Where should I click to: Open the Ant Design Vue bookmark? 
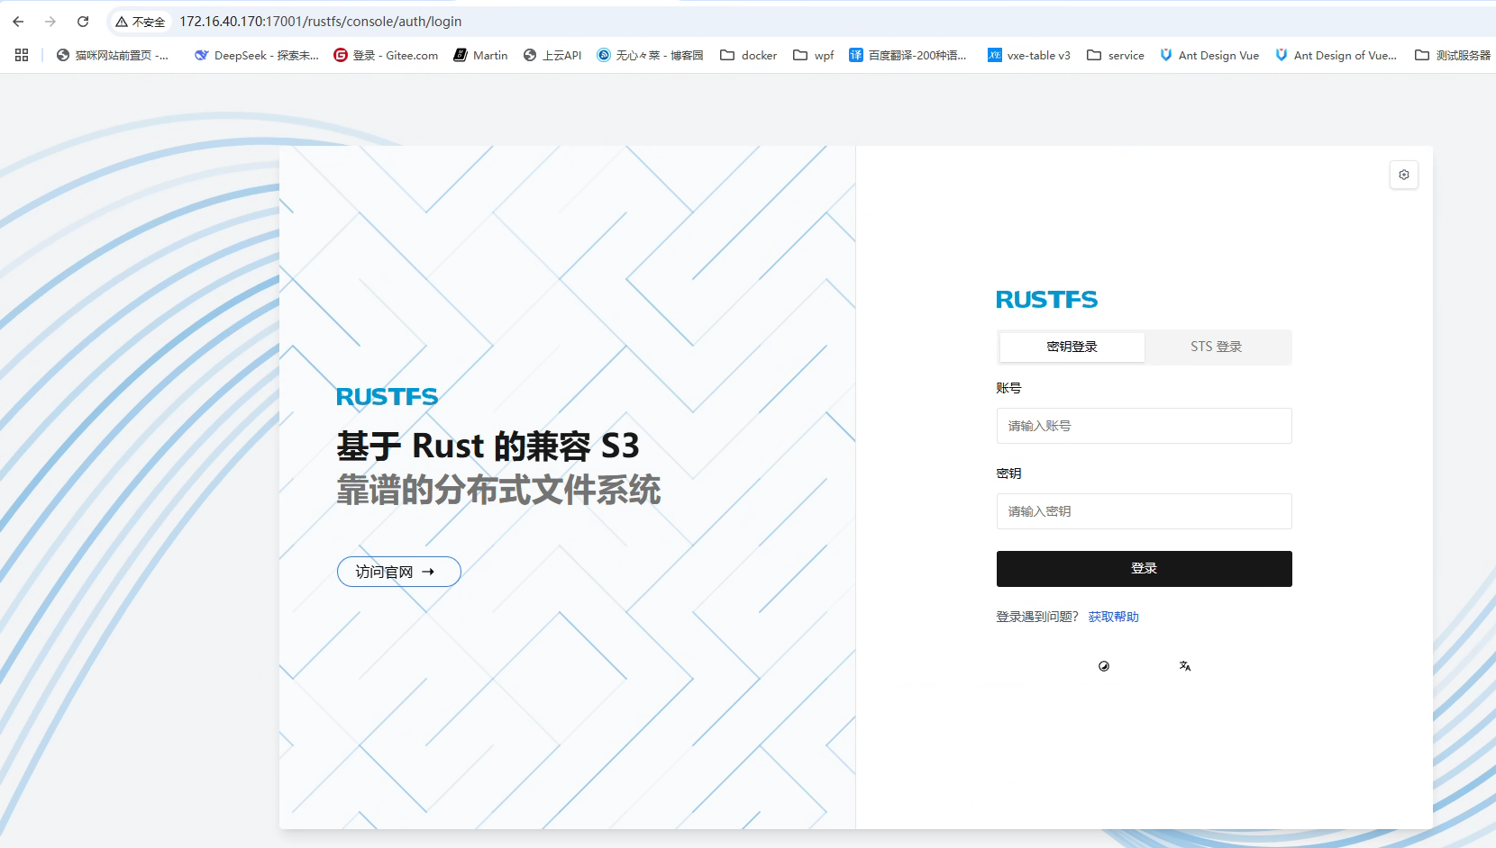coord(1209,55)
